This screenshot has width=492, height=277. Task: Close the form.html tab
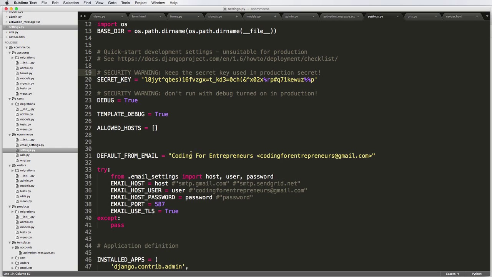coord(160,17)
